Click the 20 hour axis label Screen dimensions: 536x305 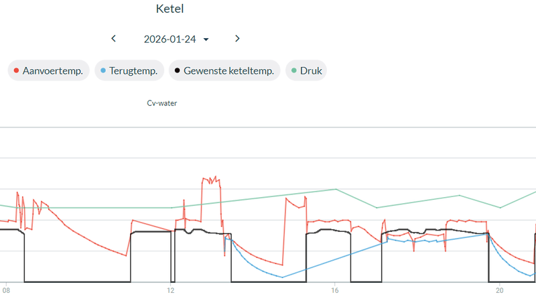click(499, 291)
